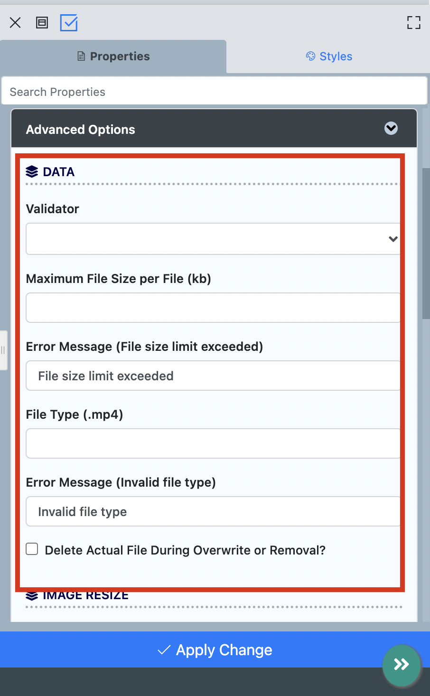Click the palette icon on Styles tab
This screenshot has width=430, height=696.
coord(310,56)
